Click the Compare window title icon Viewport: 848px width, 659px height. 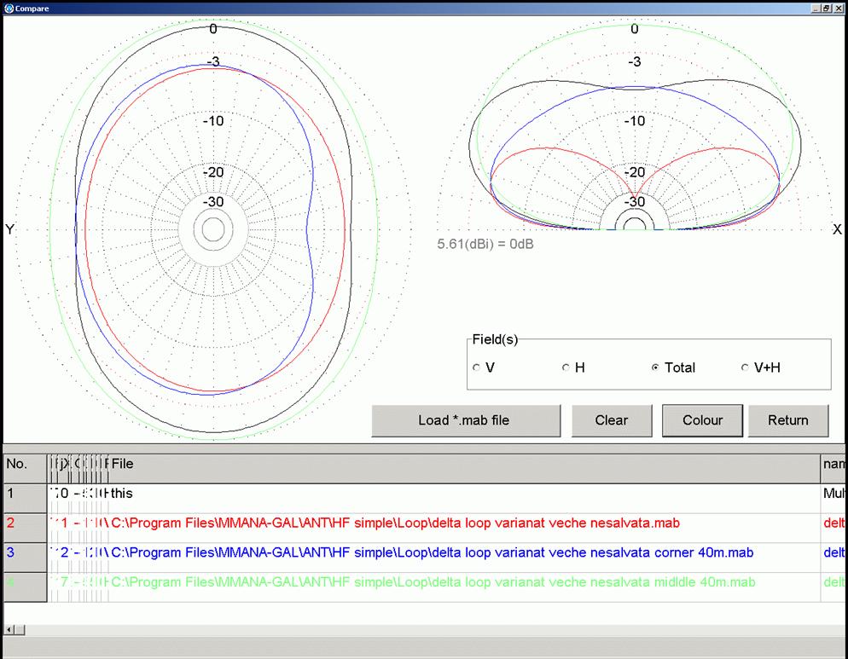tap(9, 9)
